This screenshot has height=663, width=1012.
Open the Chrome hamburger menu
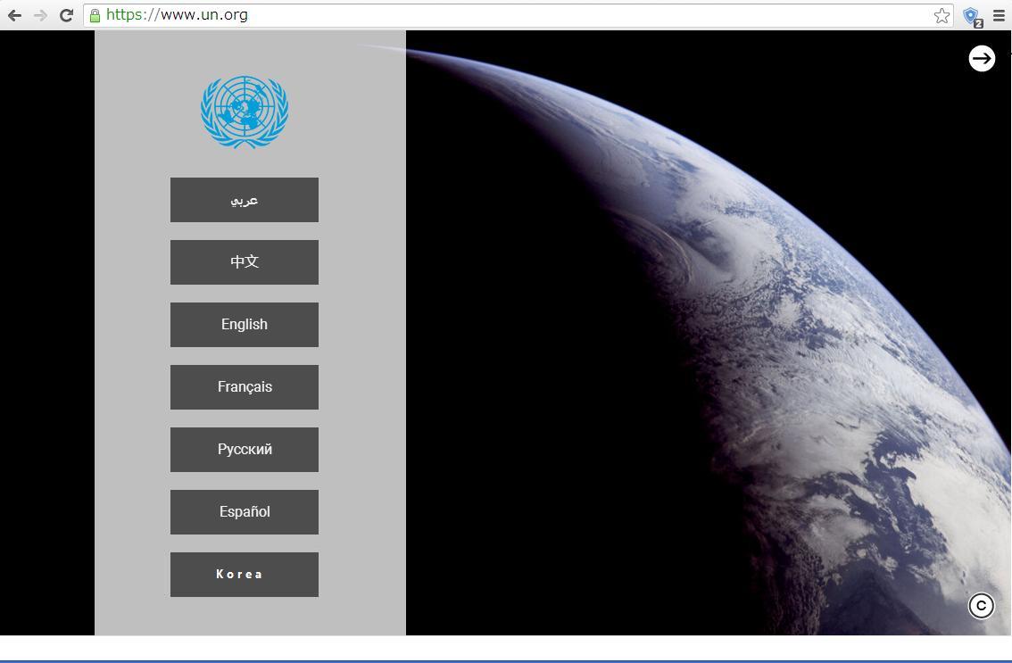click(x=999, y=15)
